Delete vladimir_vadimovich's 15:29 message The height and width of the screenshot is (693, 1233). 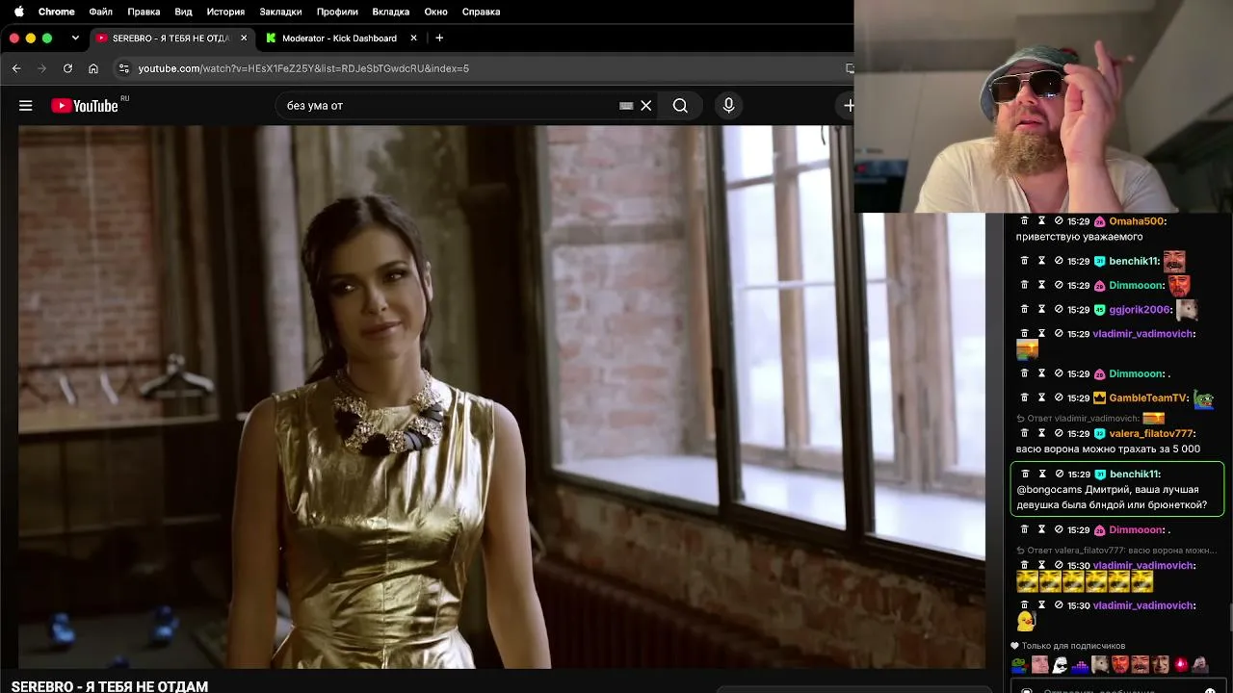point(1025,334)
